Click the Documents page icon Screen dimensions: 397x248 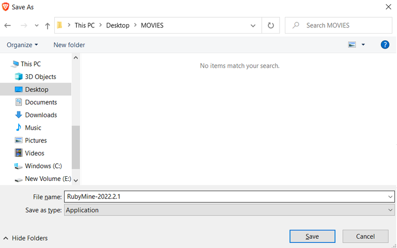point(19,102)
